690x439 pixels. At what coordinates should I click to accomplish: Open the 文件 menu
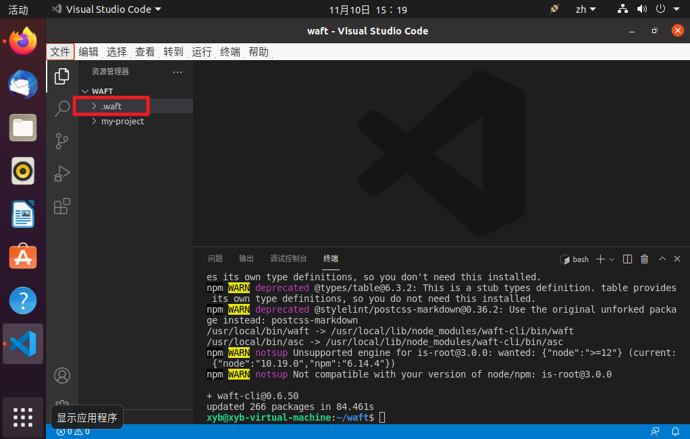(x=60, y=51)
